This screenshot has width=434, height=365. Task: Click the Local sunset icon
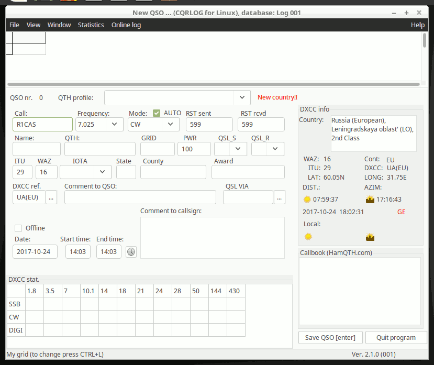[x=370, y=237]
